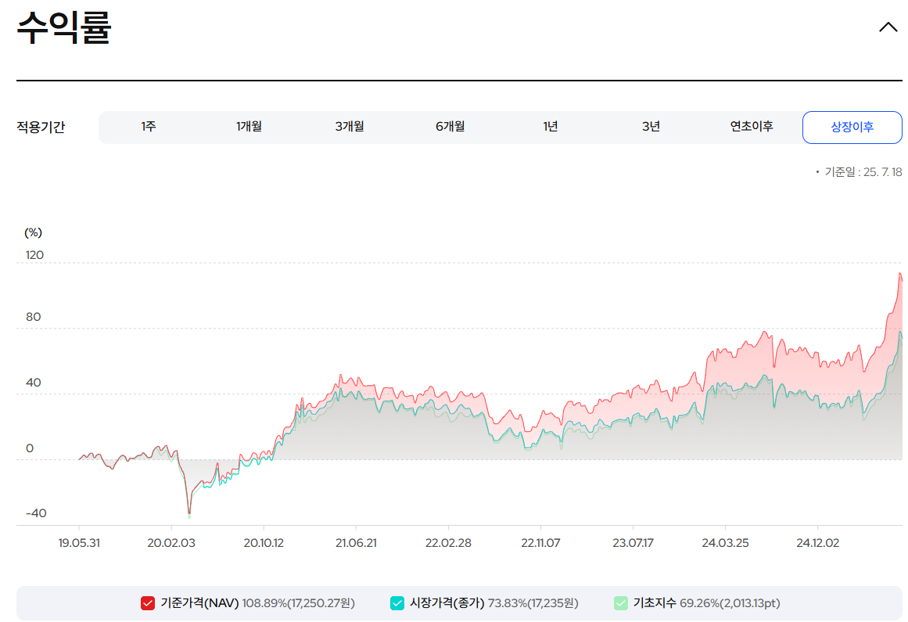908x622 pixels.
Task: Select the 1주 period tab
Action: 148,127
